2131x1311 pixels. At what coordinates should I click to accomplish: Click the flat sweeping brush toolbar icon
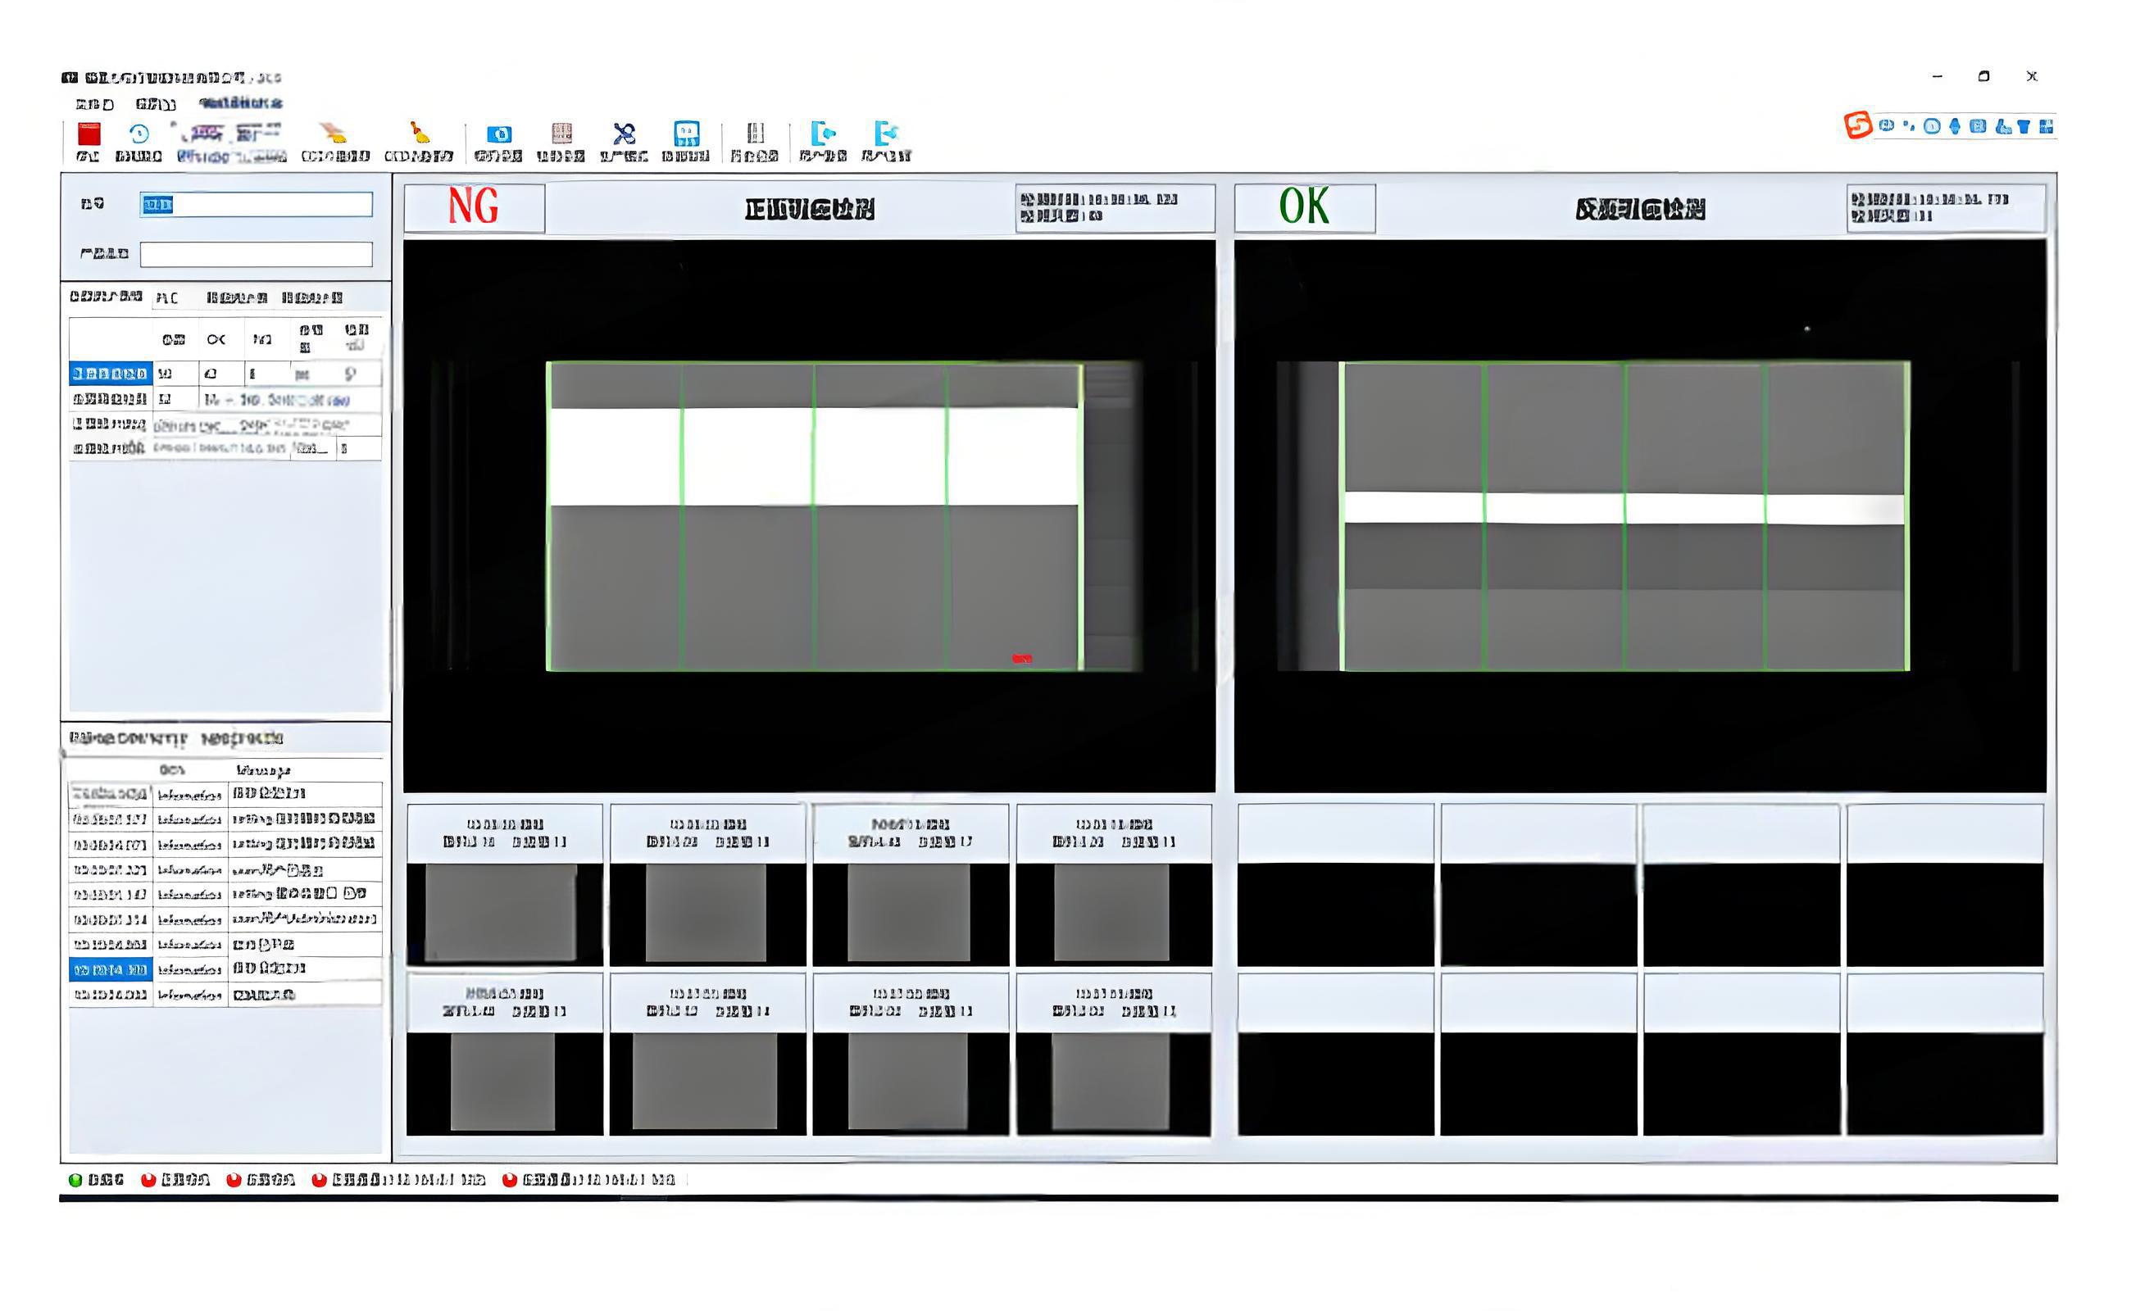coord(334,134)
